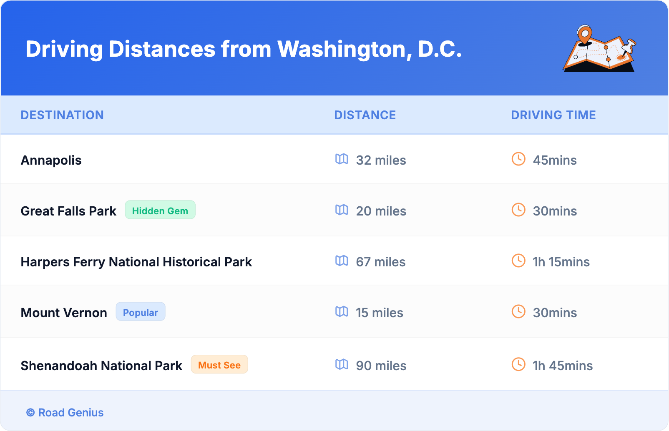Click the clock icon in Harpers Ferry row
This screenshot has height=431, width=669.
coord(518,261)
